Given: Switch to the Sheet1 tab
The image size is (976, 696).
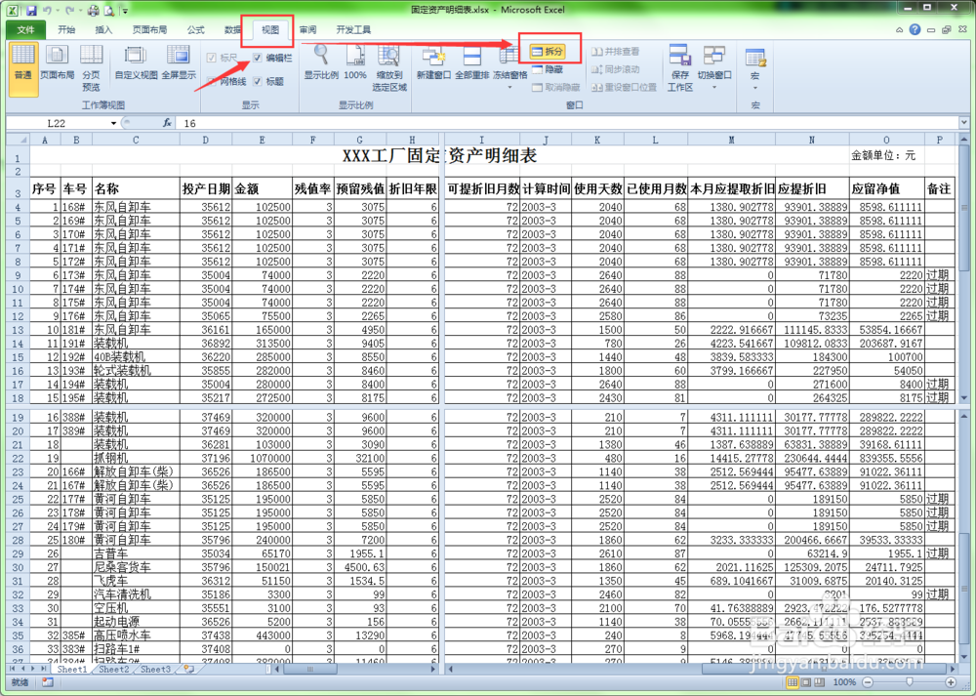Looking at the screenshot, I should pos(72,670).
